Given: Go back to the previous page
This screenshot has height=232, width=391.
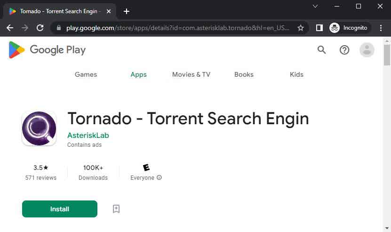Looking at the screenshot, I should coord(10,28).
